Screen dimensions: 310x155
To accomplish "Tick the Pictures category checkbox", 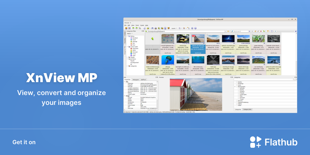I will click(237, 101).
